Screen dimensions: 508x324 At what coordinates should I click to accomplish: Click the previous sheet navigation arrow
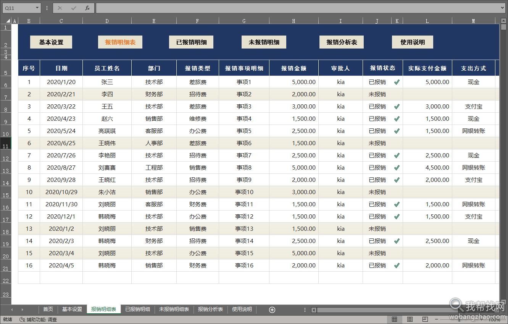pos(12,309)
